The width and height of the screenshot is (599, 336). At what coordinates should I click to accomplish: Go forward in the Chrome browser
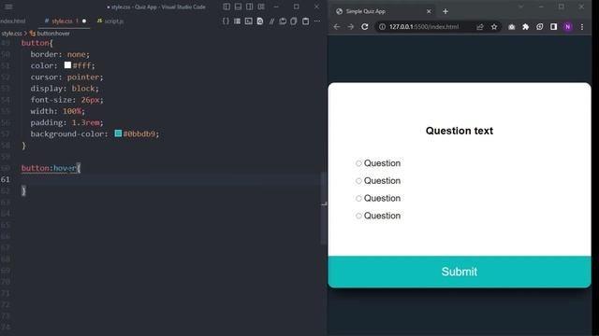351,27
